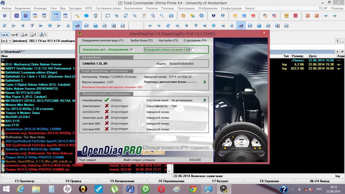
Task: Click F7 Каталог button
Action: tap(220, 181)
